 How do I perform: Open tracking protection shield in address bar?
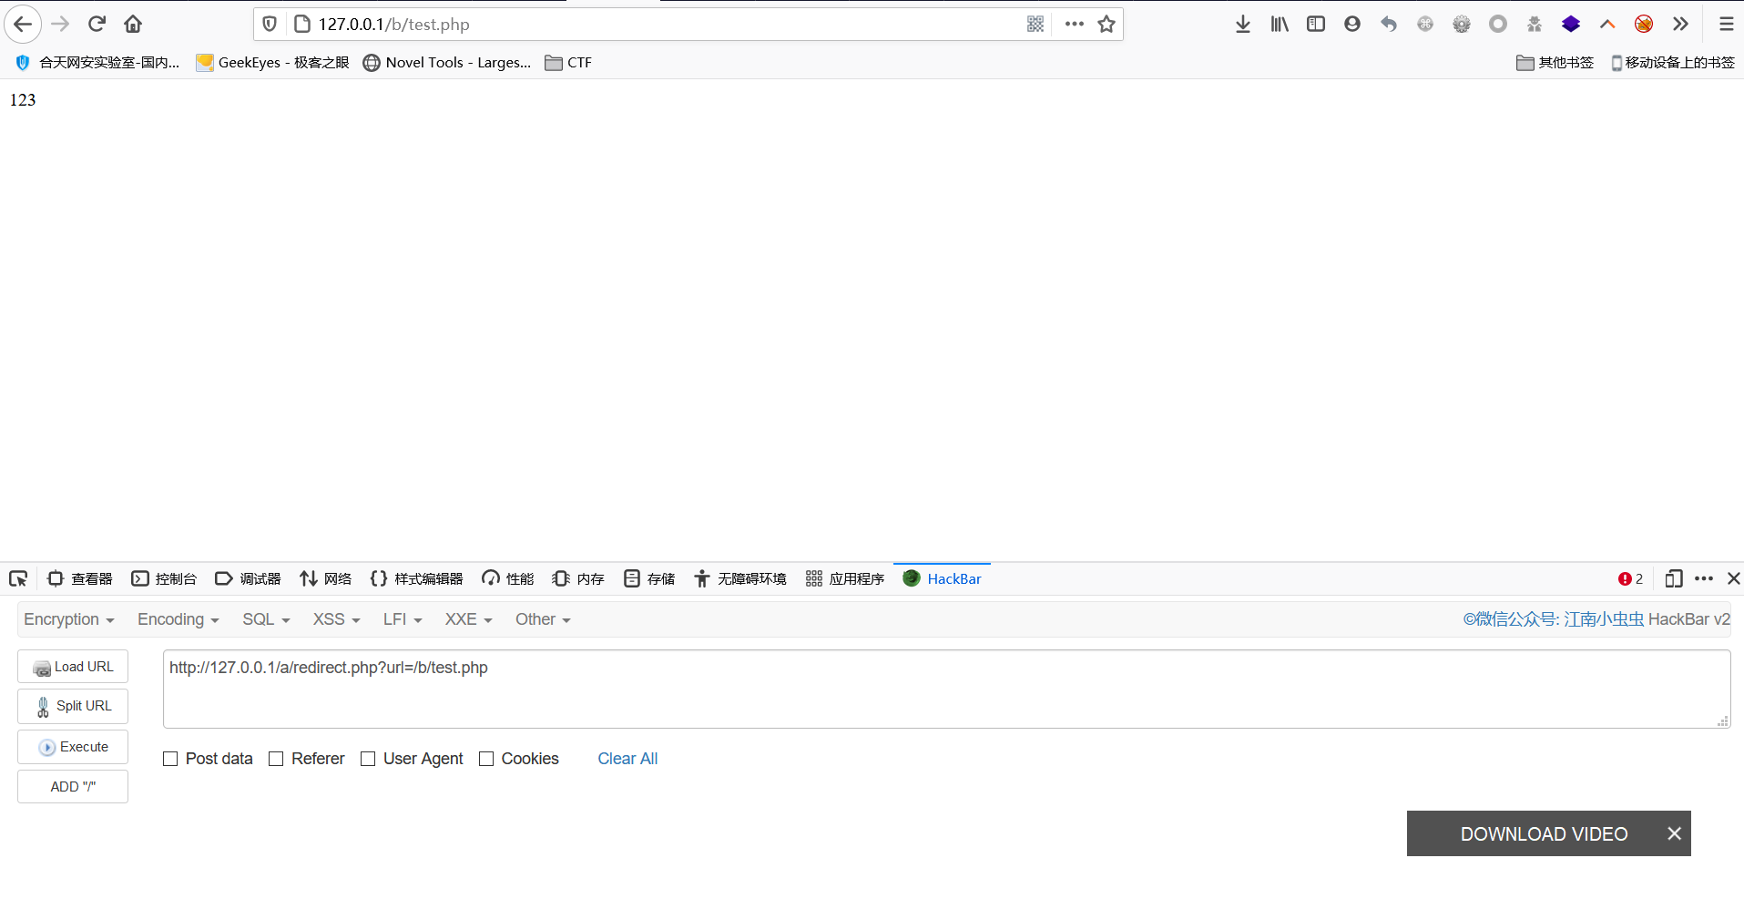(x=270, y=24)
